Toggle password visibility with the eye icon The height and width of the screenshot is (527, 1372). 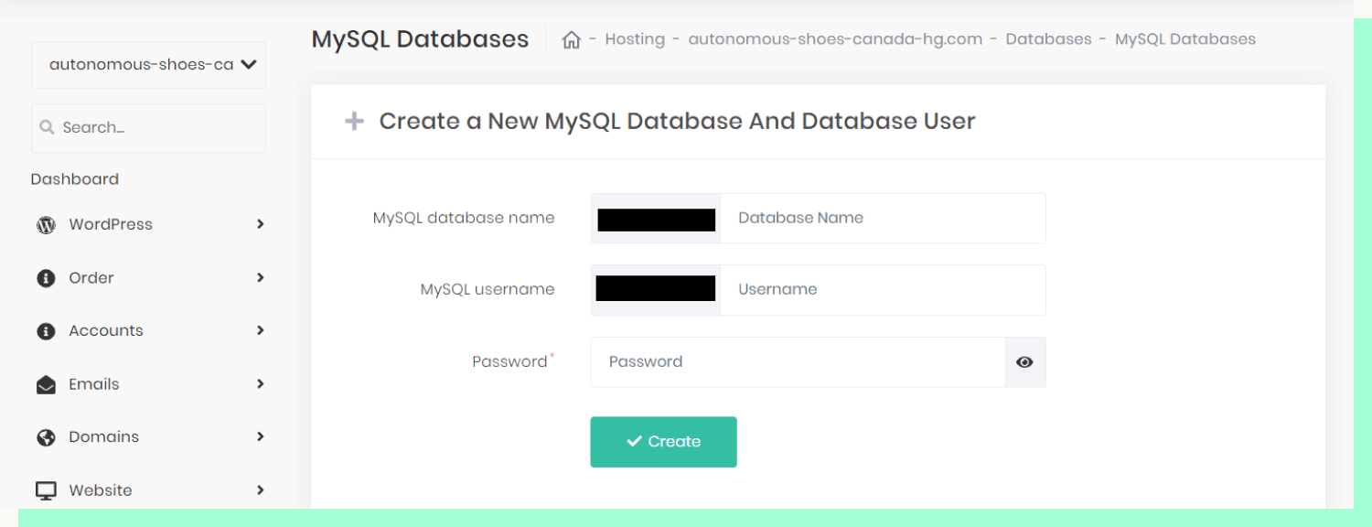click(x=1024, y=361)
